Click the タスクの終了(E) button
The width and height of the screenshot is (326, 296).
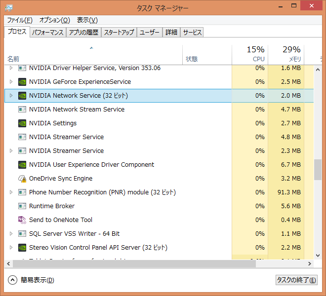click(296, 280)
